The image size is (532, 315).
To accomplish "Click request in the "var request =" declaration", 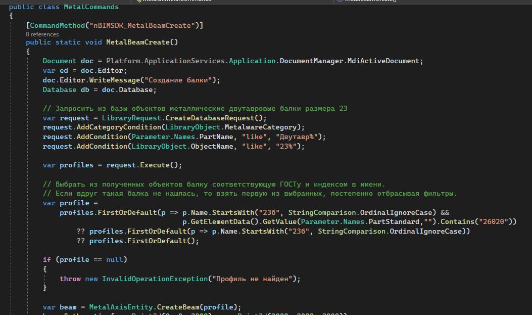I will coord(74,118).
